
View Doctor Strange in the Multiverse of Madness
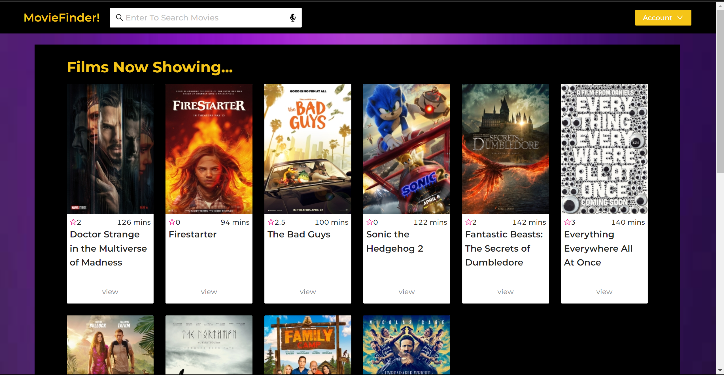coord(110,292)
